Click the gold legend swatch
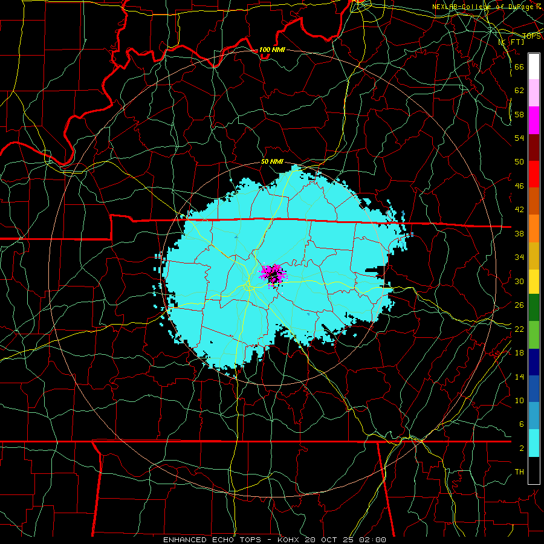 [x=534, y=255]
